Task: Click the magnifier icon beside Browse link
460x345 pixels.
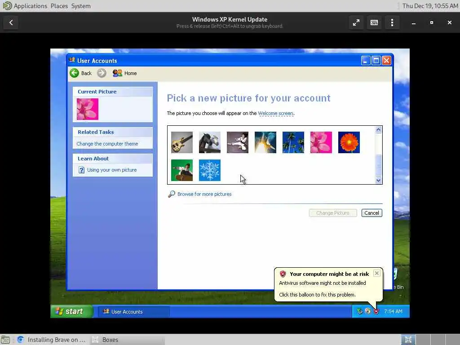Action: click(172, 194)
